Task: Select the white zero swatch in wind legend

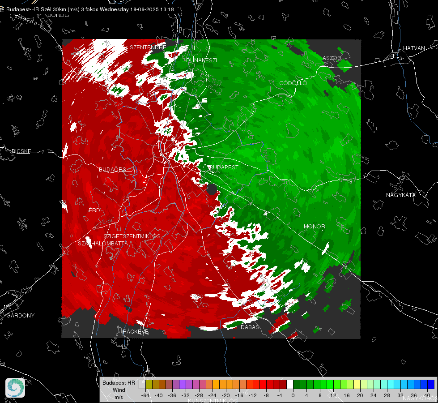Action: coord(289,384)
